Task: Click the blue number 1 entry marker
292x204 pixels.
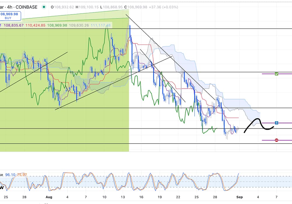Action: pyautogui.click(x=277, y=123)
